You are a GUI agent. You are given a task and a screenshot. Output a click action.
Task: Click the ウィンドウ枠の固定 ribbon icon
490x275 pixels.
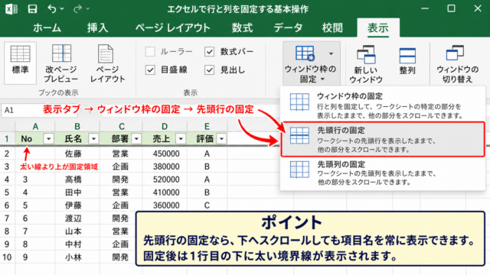pyautogui.click(x=305, y=53)
